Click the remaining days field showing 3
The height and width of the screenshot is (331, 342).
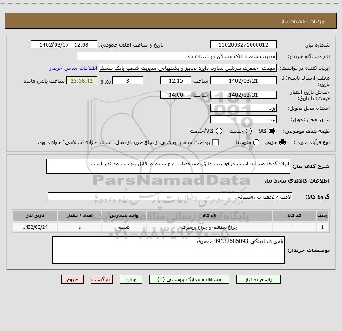click(x=128, y=80)
